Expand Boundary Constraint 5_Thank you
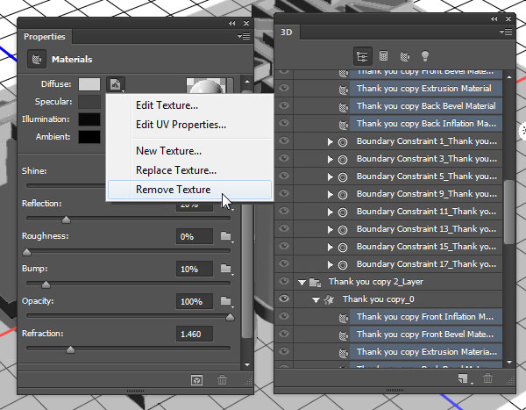The width and height of the screenshot is (526, 410). point(331,176)
